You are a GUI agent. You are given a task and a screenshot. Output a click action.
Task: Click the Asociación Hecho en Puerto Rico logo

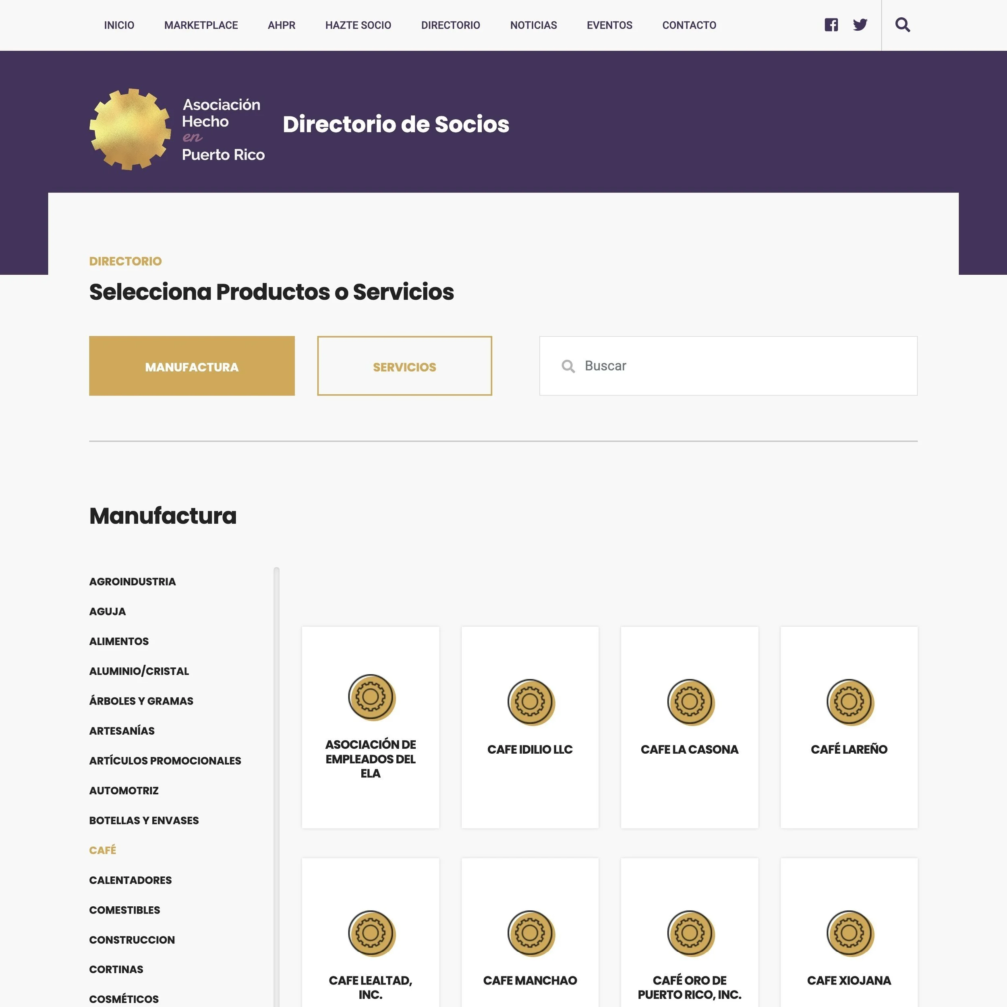[177, 129]
